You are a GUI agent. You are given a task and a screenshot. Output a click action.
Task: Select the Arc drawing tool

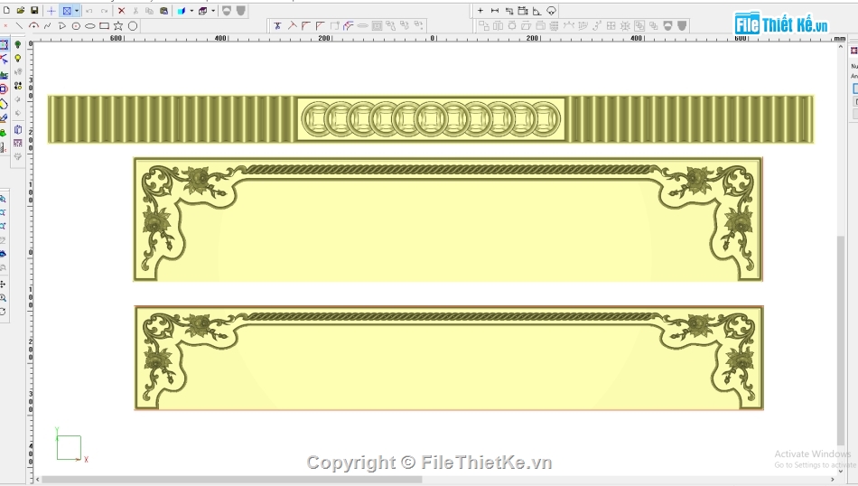pyautogui.click(x=33, y=25)
